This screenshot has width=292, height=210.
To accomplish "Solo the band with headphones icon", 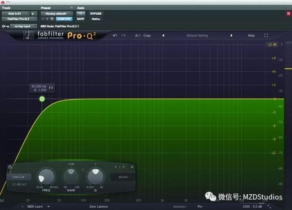I will [51, 87].
